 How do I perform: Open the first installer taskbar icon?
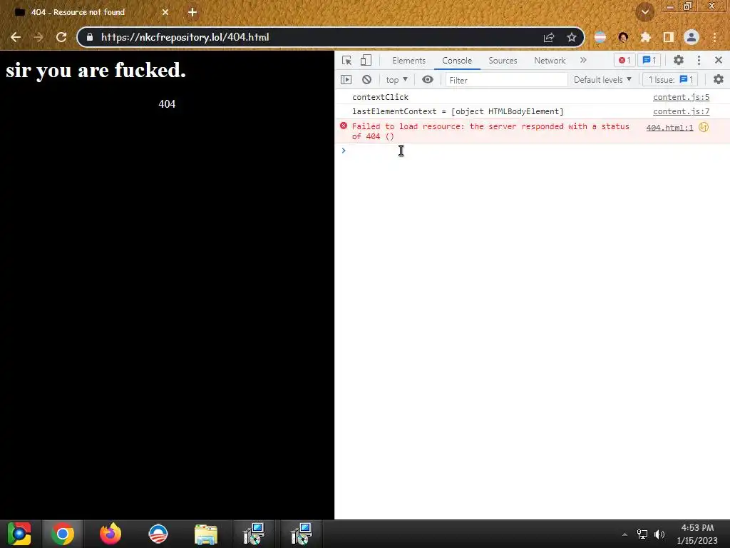[254, 534]
